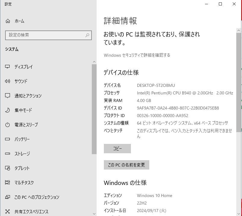Select この PC へのプロジェクション
The image size is (242, 216).
click(37, 197)
